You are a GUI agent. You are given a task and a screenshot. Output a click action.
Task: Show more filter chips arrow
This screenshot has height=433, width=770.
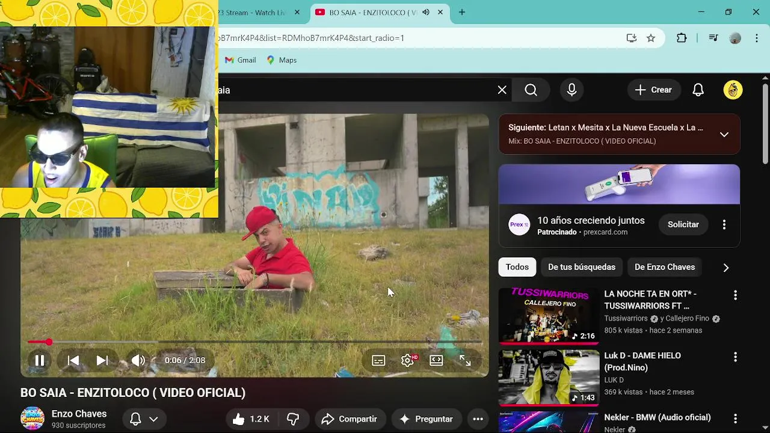(x=726, y=268)
